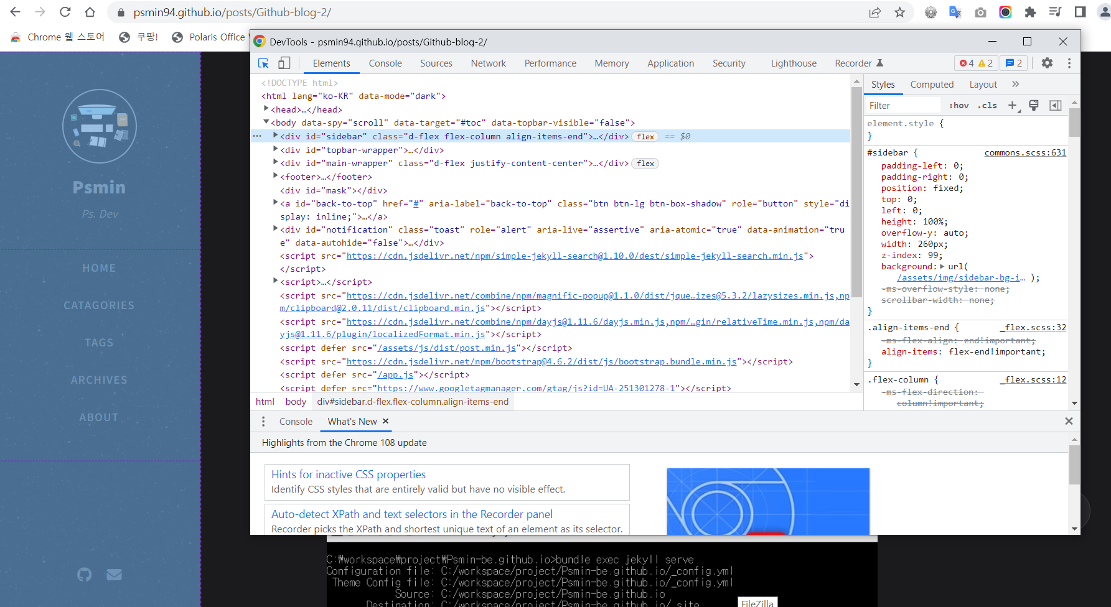The width and height of the screenshot is (1111, 607).
Task: Open the sidebar-bg image asset link
Action: pyautogui.click(x=961, y=278)
